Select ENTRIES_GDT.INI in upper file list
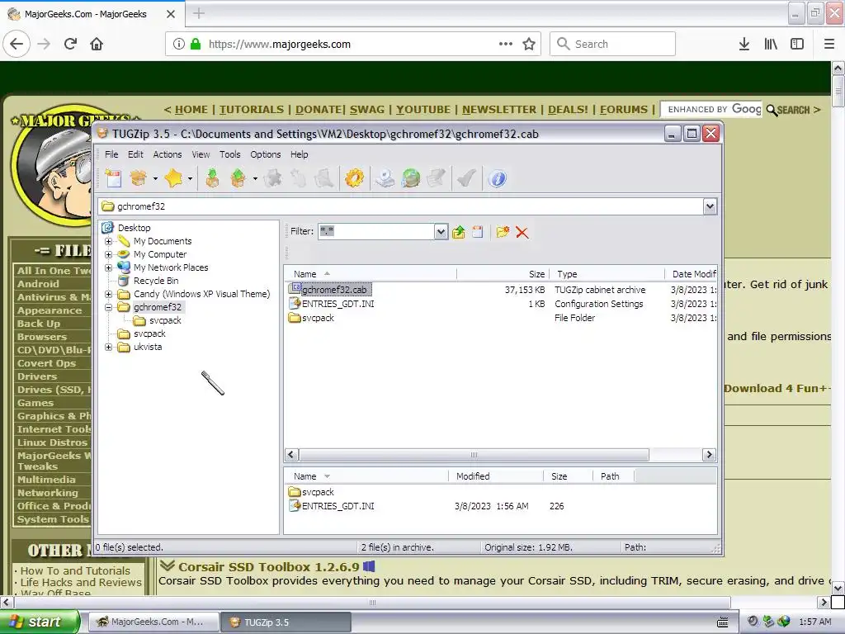Viewport: 845px width, 634px height. (x=338, y=304)
